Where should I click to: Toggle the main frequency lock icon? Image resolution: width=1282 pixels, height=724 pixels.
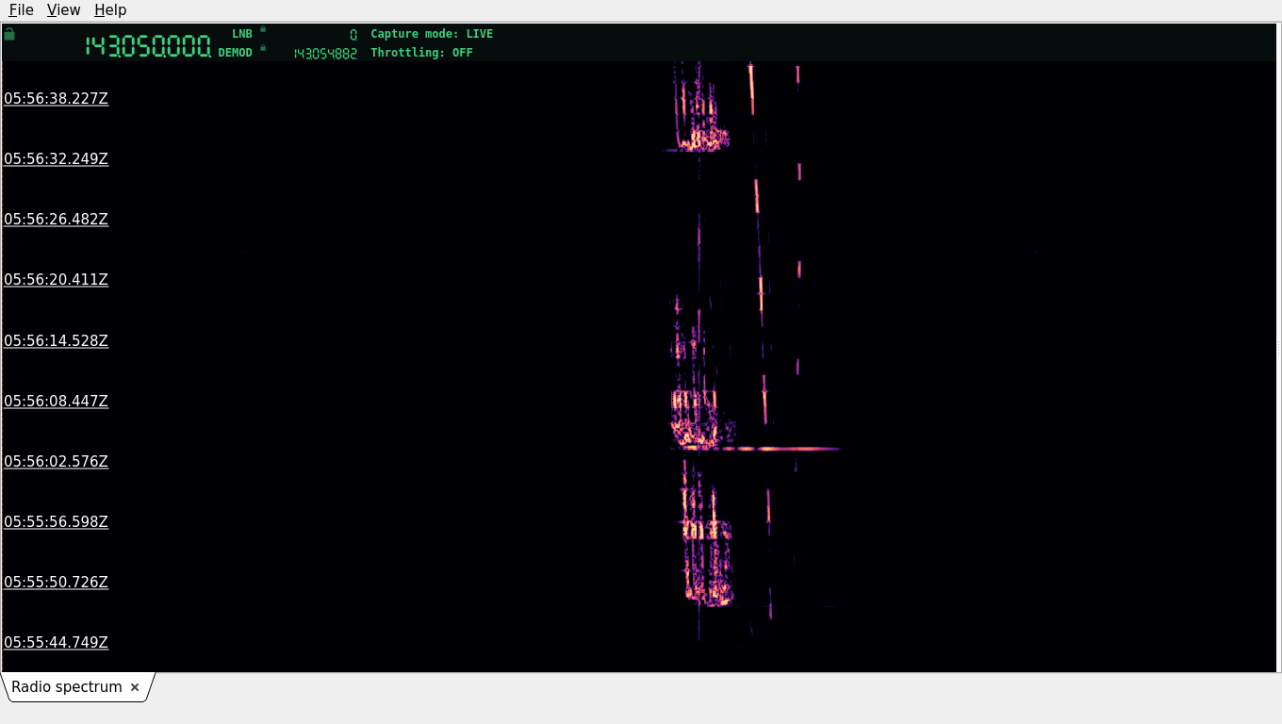9,34
